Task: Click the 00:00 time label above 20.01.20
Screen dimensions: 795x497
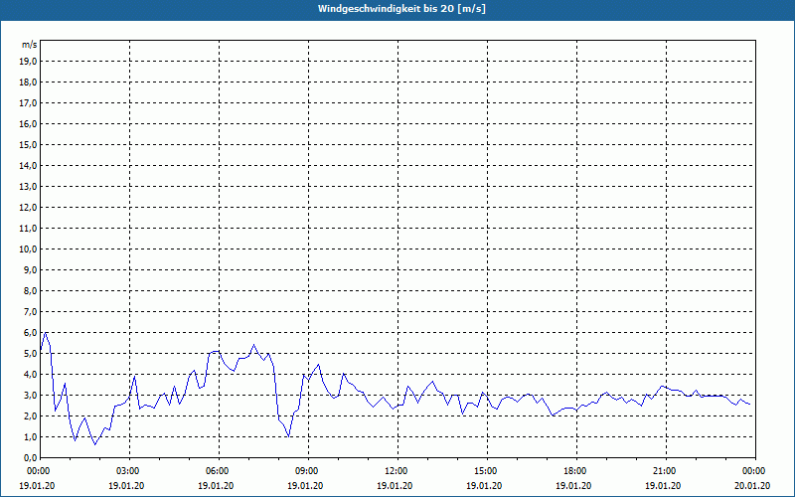Action: (x=754, y=471)
